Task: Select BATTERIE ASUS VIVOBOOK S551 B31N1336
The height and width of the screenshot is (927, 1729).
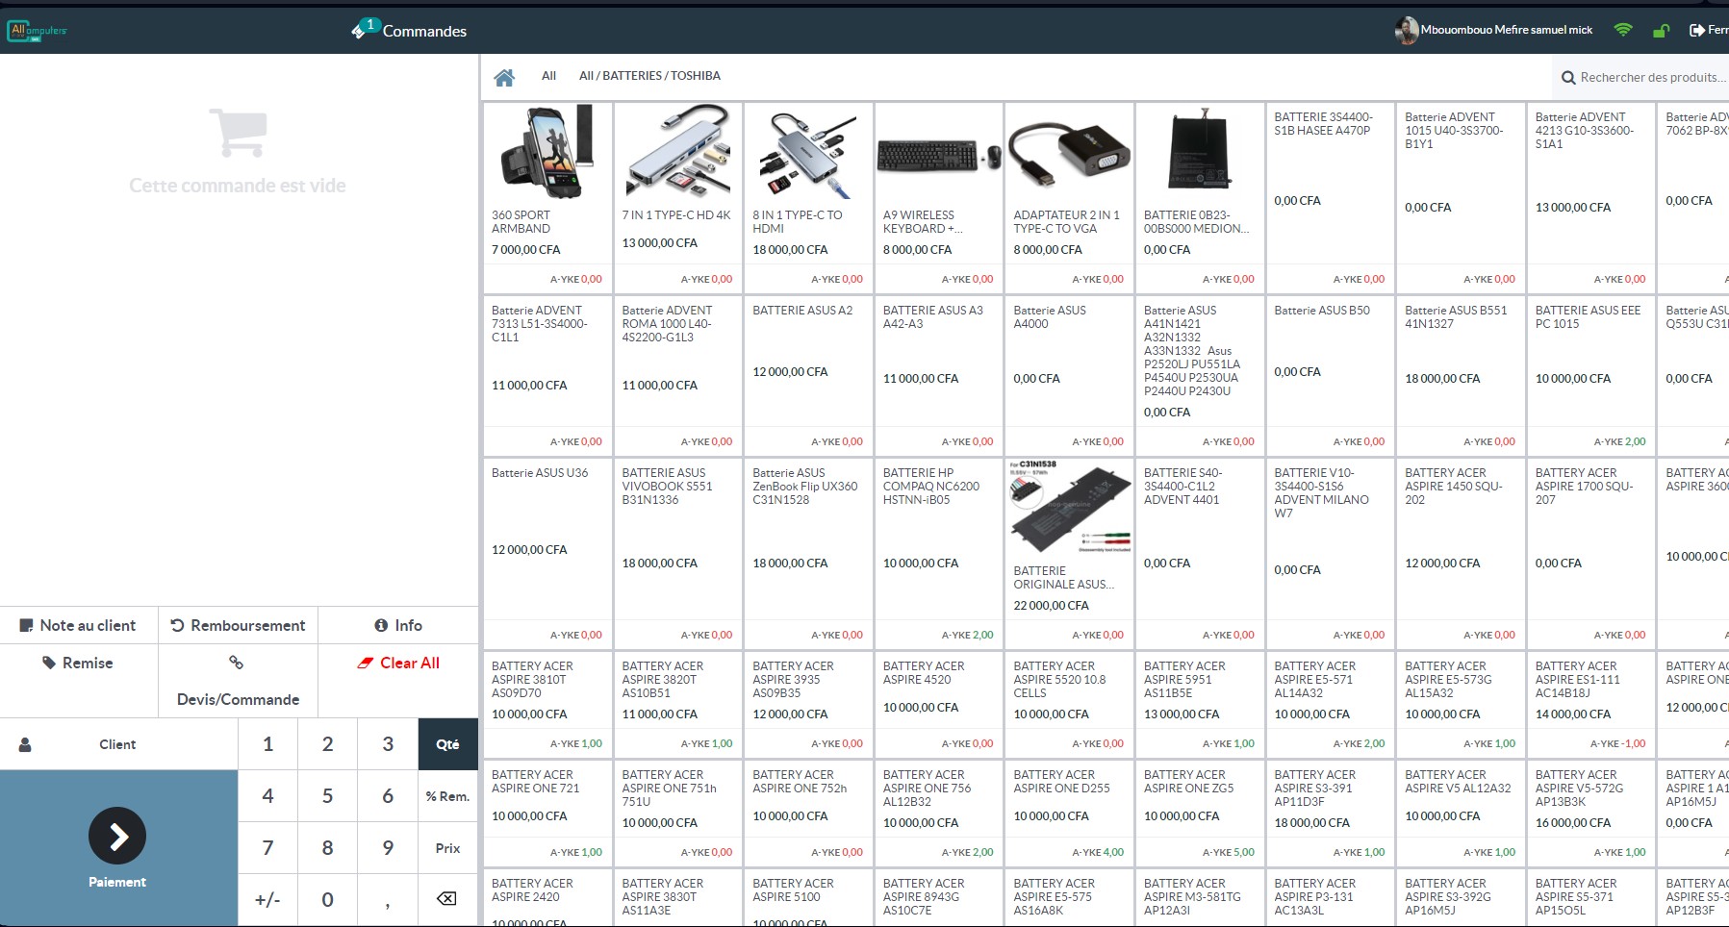Action: click(x=677, y=553)
